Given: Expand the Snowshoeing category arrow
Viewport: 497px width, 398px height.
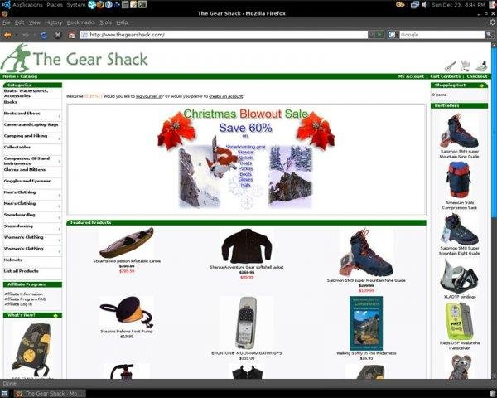Looking at the screenshot, I should point(60,229).
